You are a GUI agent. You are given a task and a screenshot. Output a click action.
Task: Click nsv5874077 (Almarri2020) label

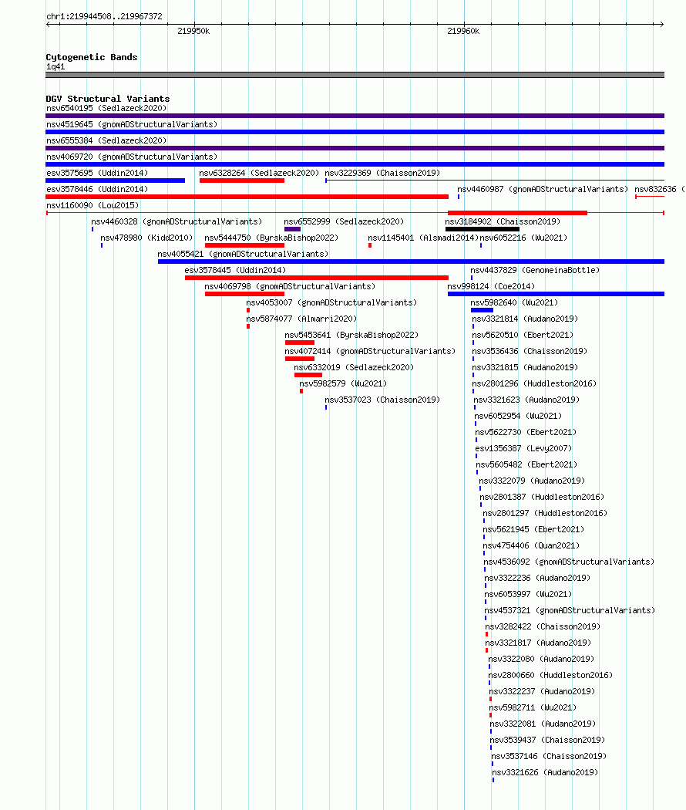[x=301, y=319]
